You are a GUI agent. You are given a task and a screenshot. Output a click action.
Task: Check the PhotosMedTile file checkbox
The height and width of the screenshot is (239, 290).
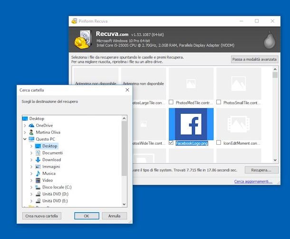click(171, 102)
